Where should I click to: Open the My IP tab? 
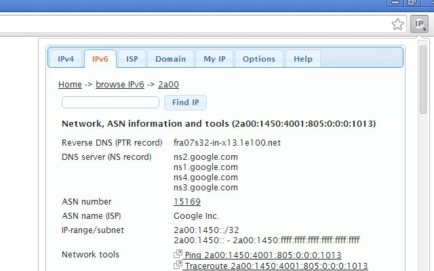[214, 59]
